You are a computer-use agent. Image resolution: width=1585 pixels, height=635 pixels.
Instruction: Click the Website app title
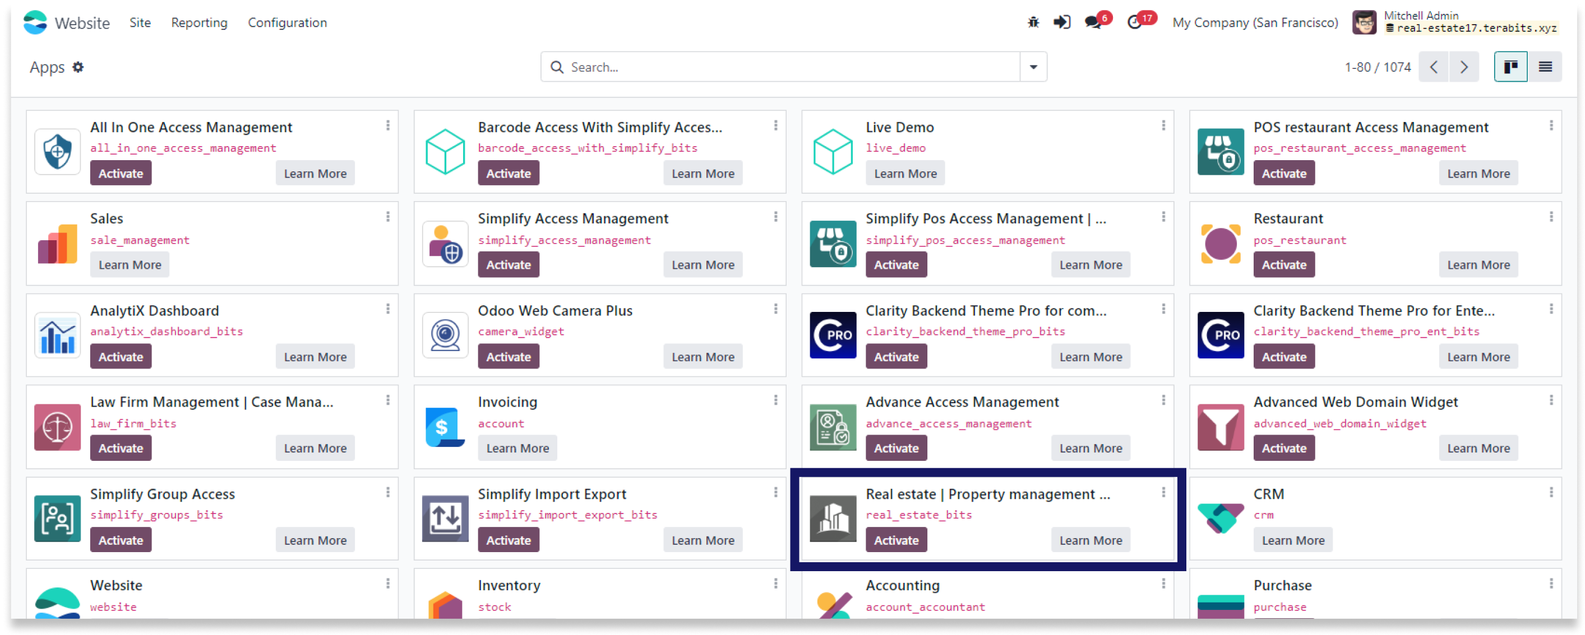(82, 24)
